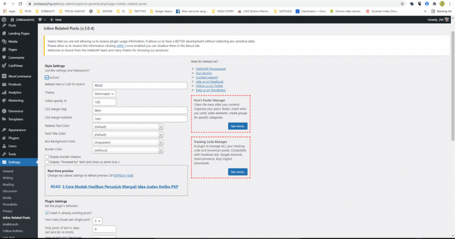Open Writing settings submenu
The width and height of the screenshot is (455, 239).
coord(8,178)
